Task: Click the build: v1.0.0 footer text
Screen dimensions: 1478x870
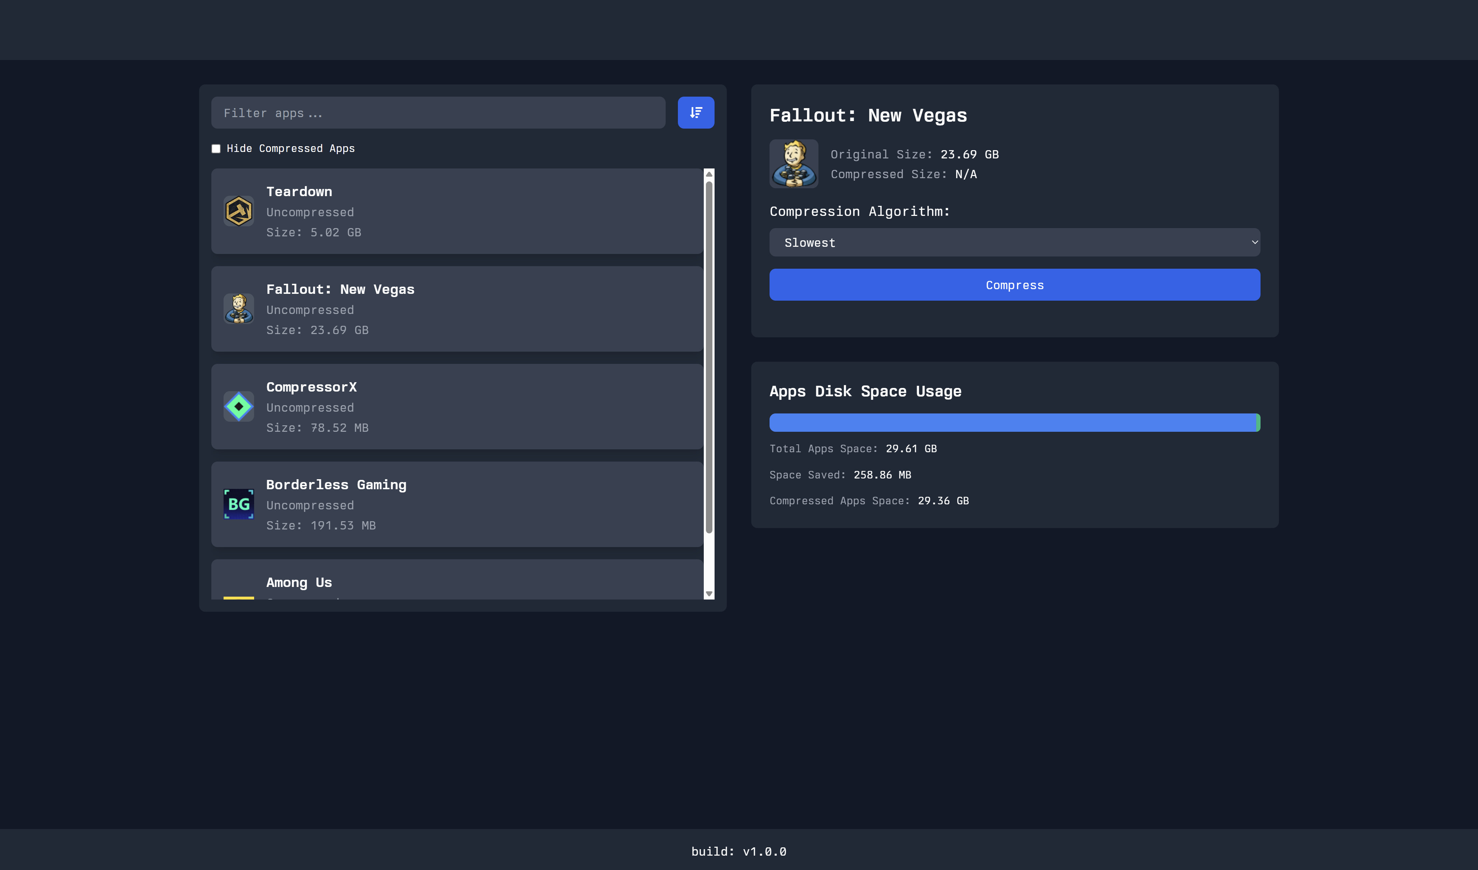Action: pos(738,851)
